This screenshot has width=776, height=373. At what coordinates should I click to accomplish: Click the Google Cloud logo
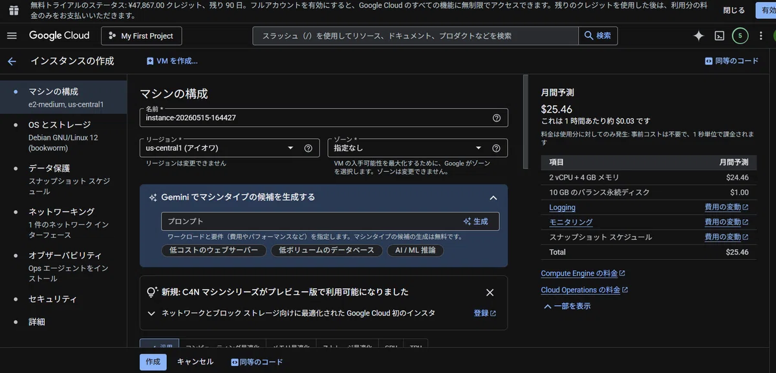tap(59, 36)
